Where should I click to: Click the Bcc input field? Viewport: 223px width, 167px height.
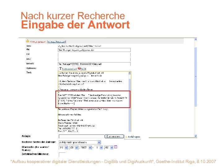[94, 59]
